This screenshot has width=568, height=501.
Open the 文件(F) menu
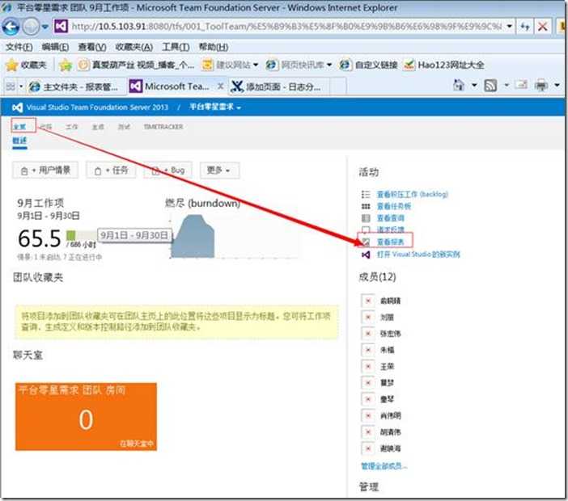tap(19, 47)
